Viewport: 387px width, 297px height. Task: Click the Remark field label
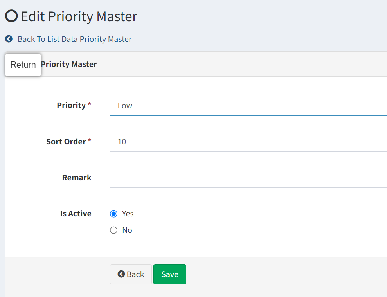[77, 178]
